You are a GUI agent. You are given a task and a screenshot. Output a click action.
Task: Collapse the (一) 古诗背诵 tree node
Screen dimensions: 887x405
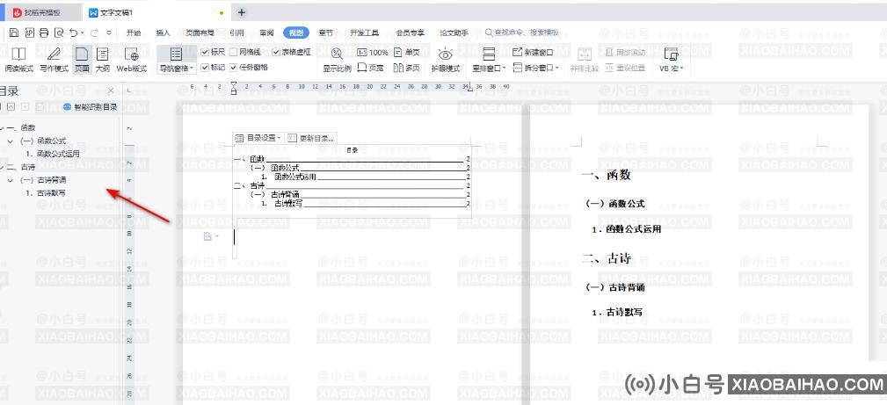(11, 180)
